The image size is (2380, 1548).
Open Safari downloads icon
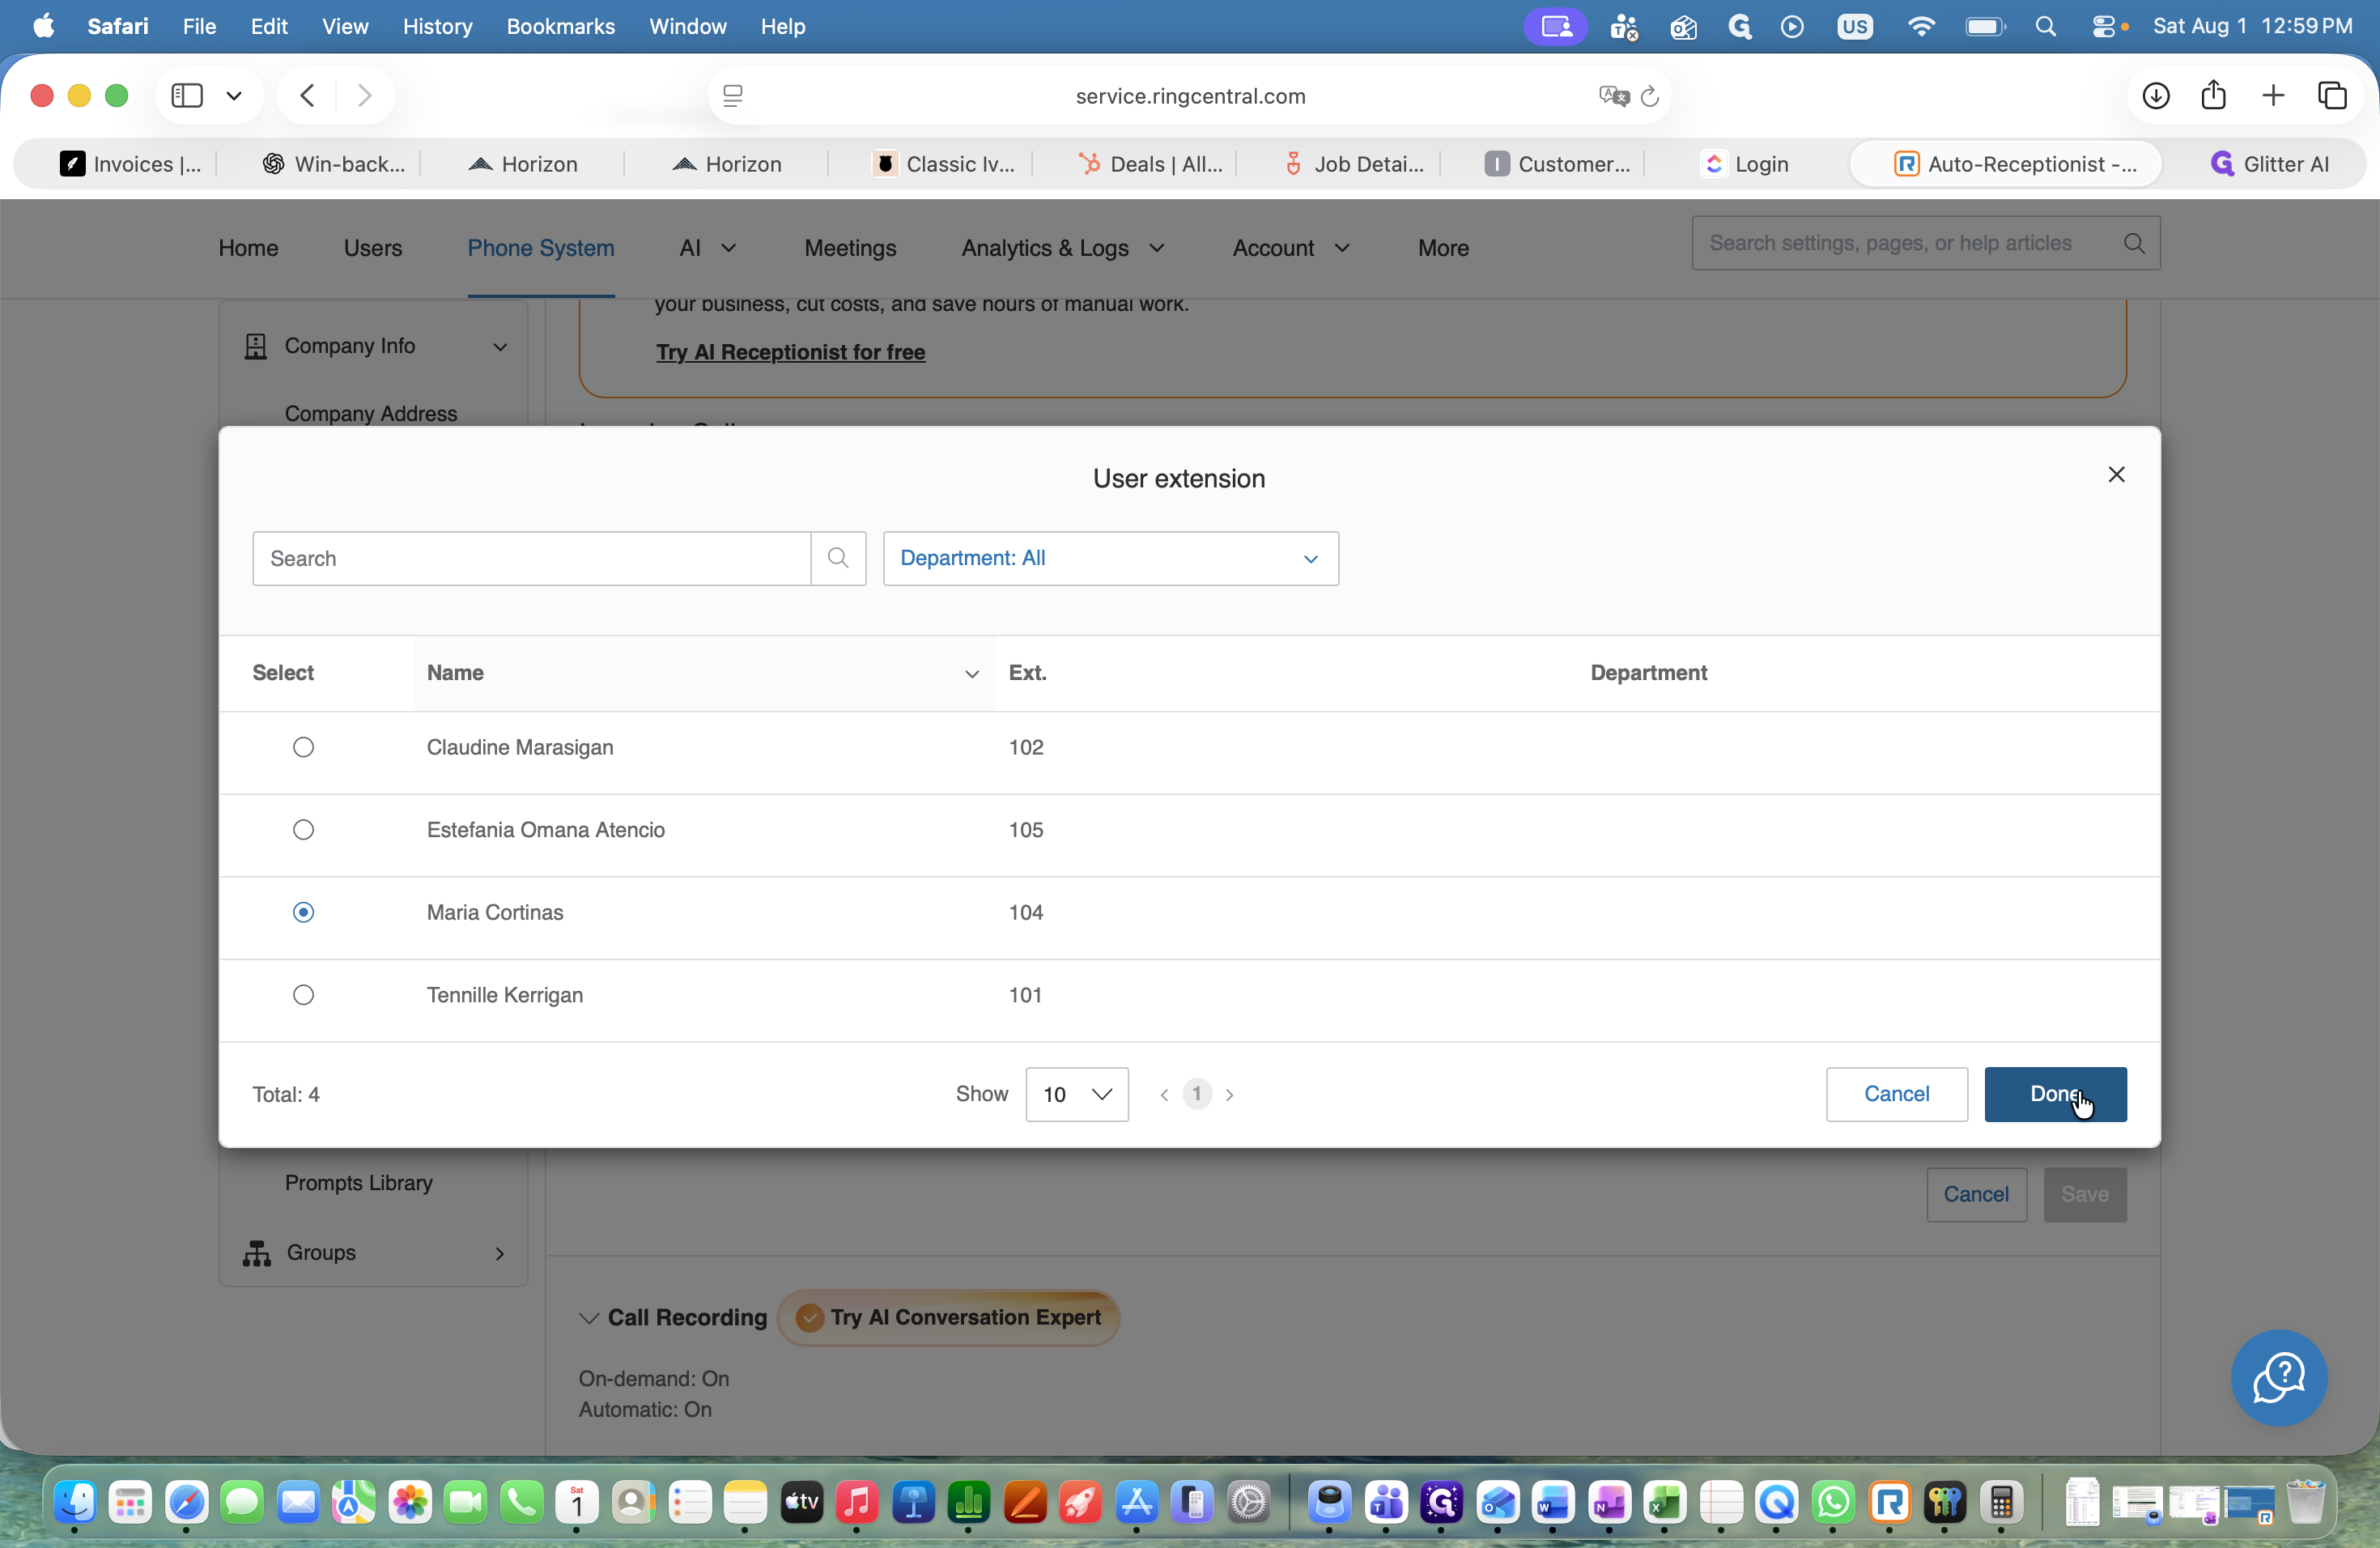point(2155,96)
